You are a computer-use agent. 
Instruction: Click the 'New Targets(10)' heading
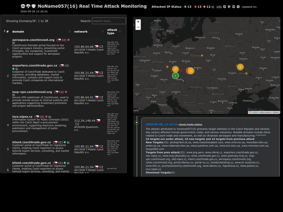(x=157, y=142)
